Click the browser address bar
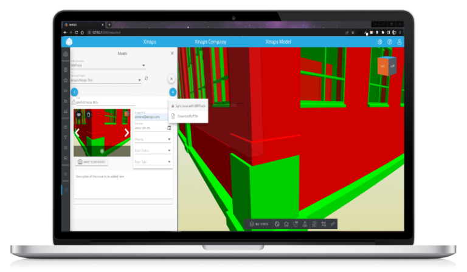This screenshot has width=467, height=272. 215,32
